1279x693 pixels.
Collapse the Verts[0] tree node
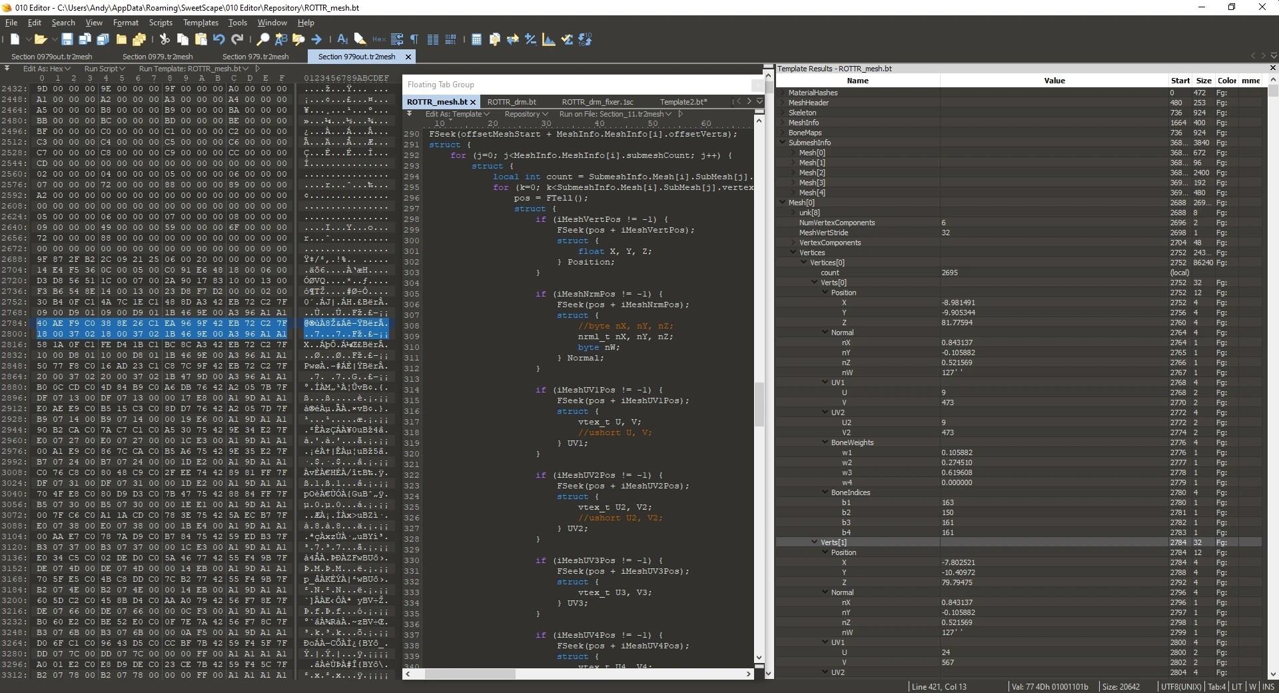coord(815,283)
